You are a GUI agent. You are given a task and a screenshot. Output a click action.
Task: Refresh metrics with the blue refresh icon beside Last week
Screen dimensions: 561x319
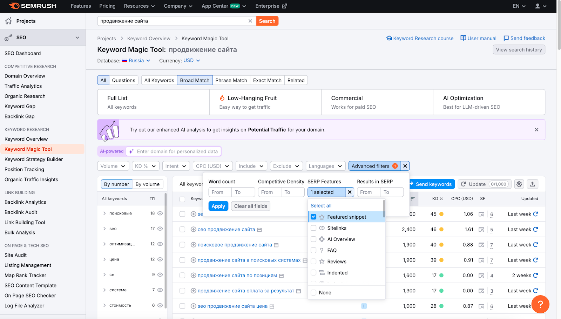535,214
